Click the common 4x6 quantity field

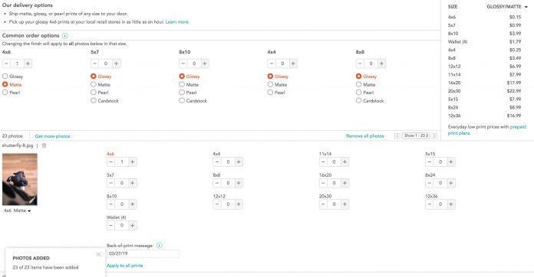pyautogui.click(x=18, y=64)
